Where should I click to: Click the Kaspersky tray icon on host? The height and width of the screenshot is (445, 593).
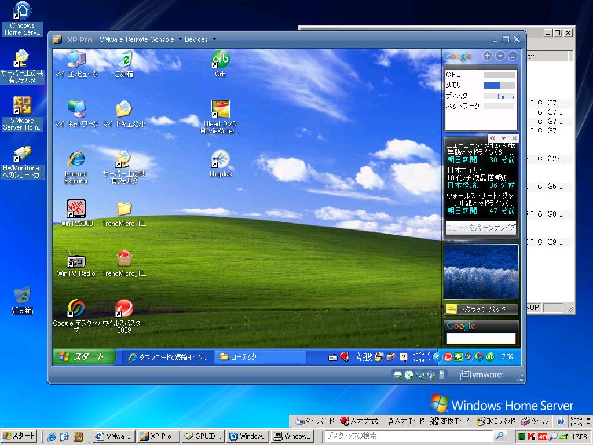(532, 437)
